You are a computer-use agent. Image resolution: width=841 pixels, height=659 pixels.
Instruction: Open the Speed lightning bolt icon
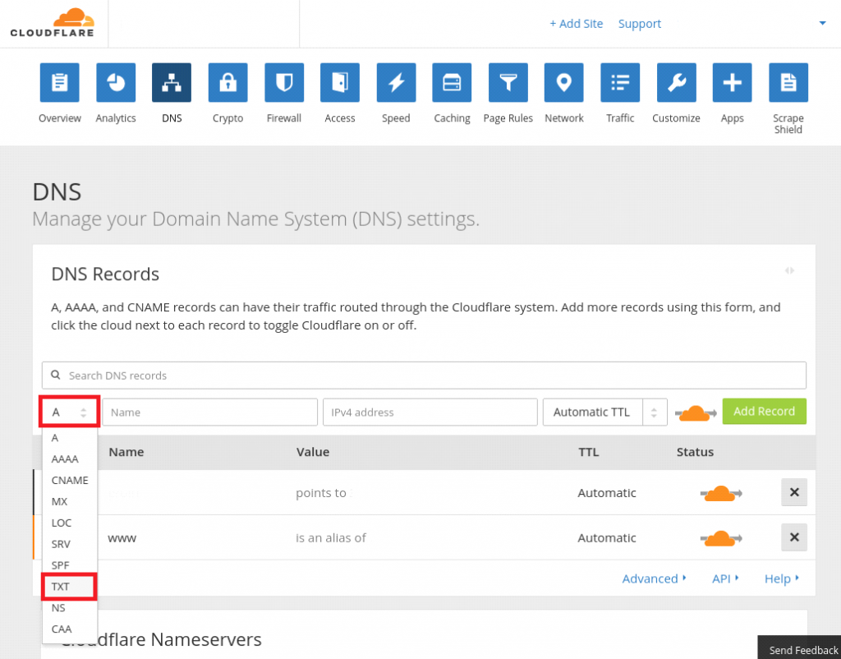397,82
